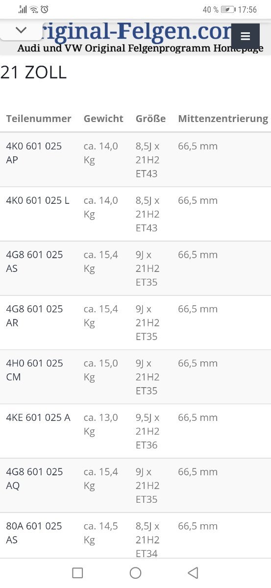
Task: Open the Original-Felgen.com logo banner
Action: coord(140,37)
